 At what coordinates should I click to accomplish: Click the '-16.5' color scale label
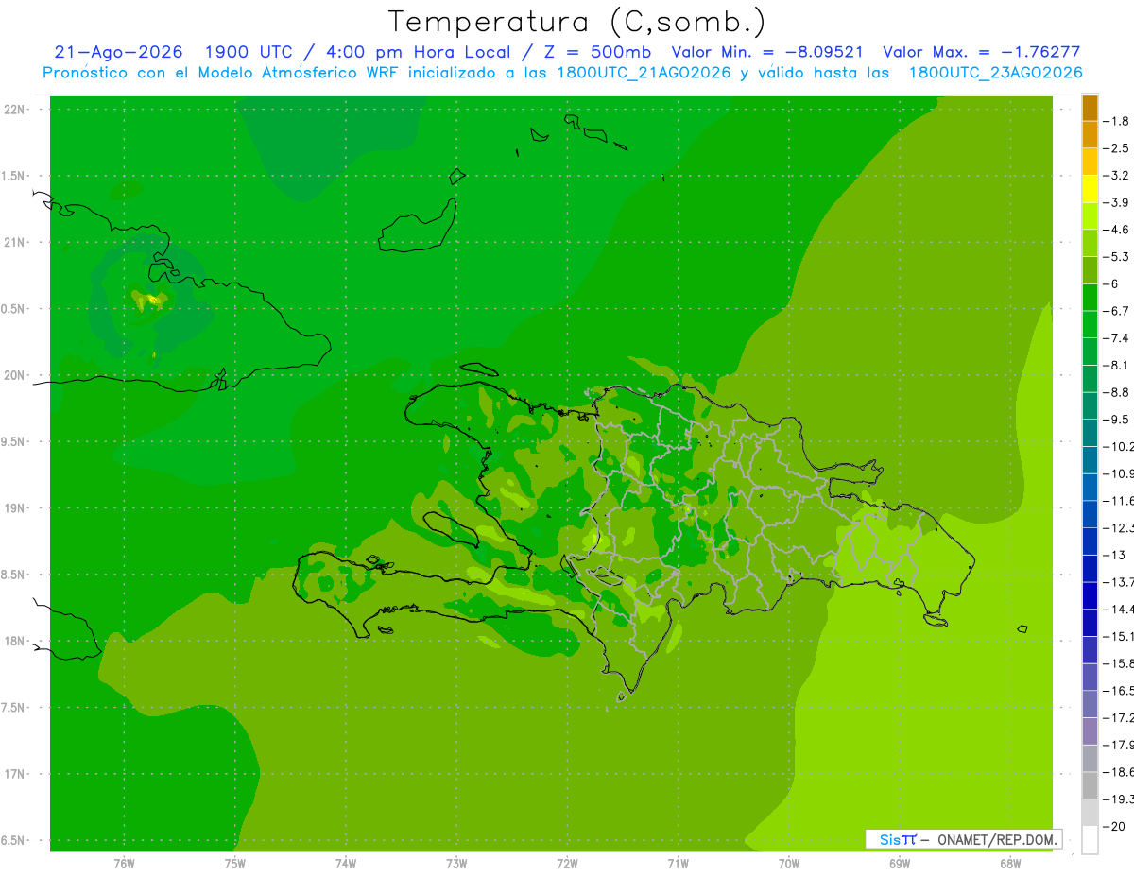tap(1119, 691)
